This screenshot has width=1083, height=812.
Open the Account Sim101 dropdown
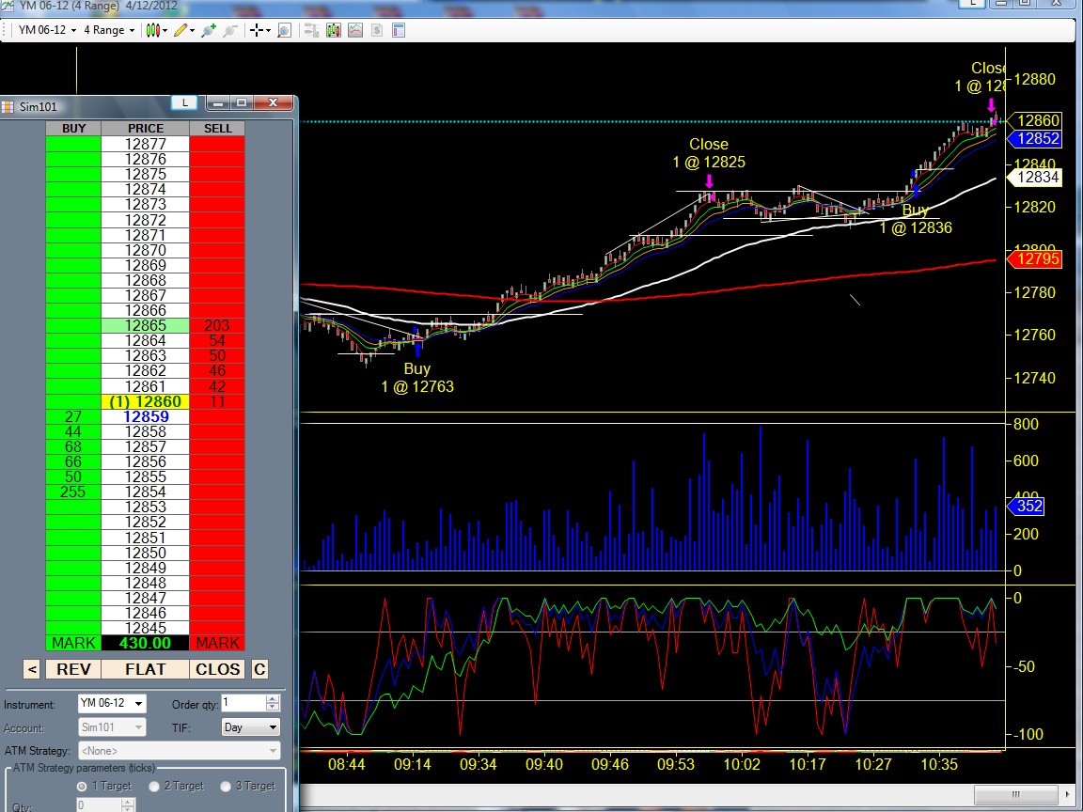coord(111,727)
